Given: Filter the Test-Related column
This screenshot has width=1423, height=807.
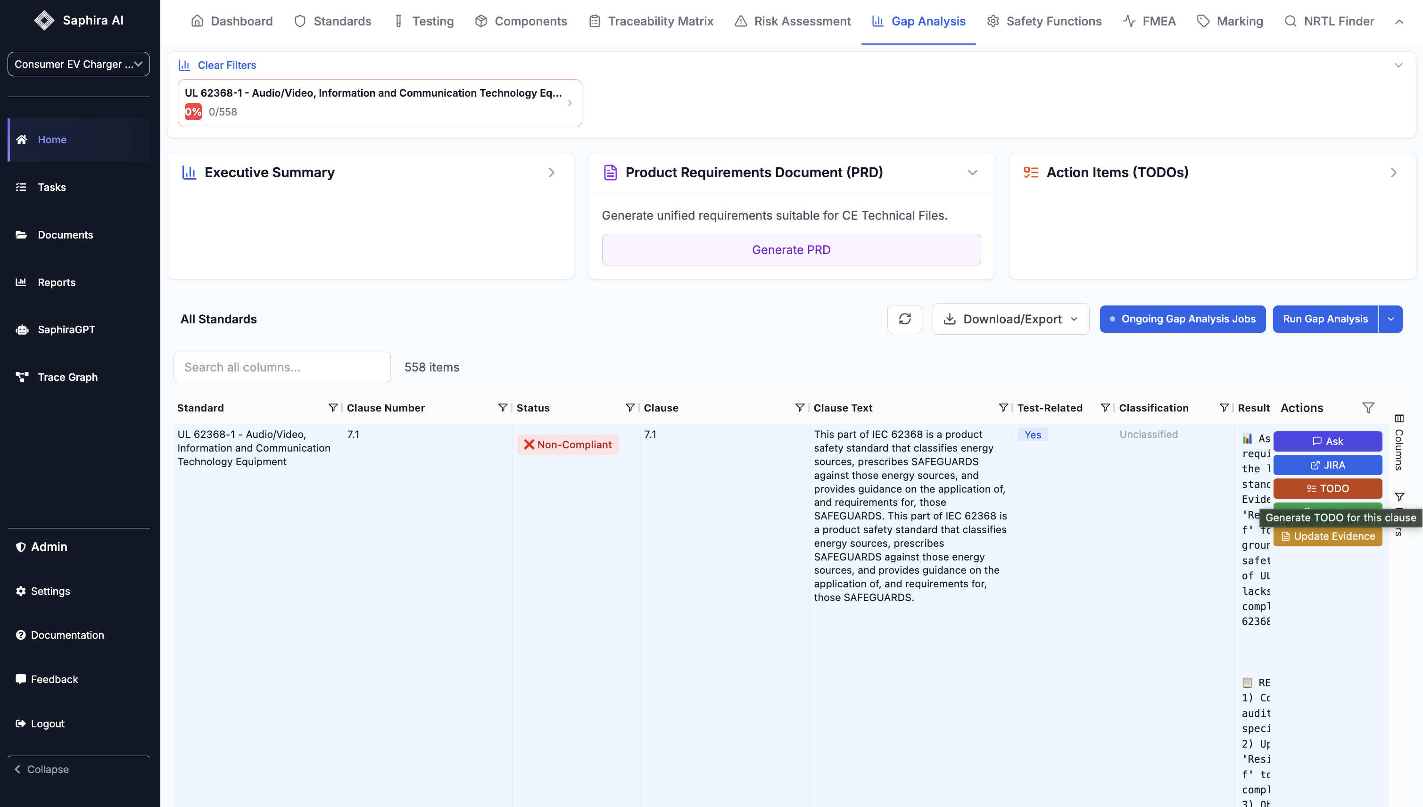Looking at the screenshot, I should [x=1105, y=408].
